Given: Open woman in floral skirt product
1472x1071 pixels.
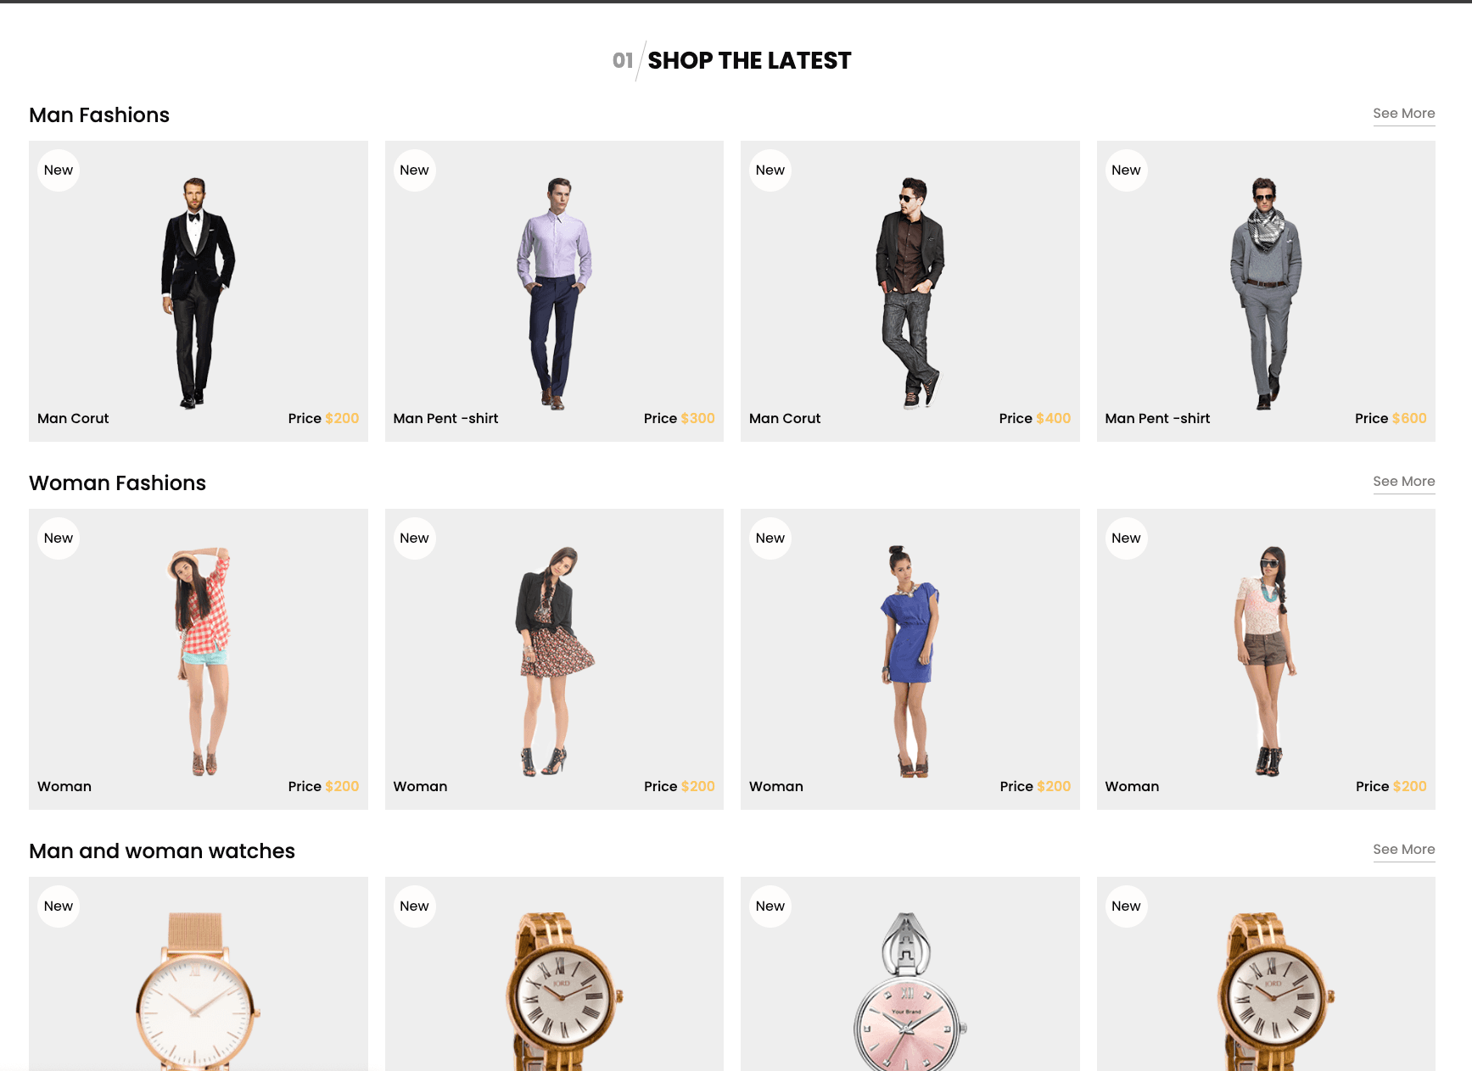Looking at the screenshot, I should click(x=554, y=661).
